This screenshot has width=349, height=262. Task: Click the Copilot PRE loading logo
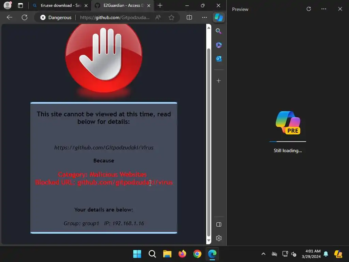click(x=288, y=122)
